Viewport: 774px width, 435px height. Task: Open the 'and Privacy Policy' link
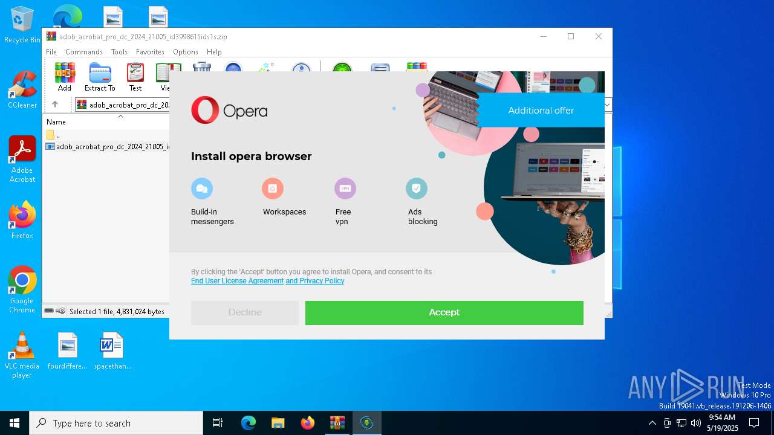[315, 281]
